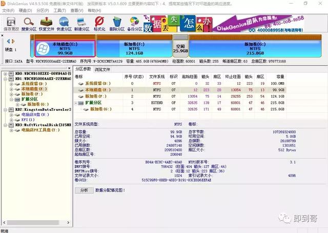
Task: Switch to the 浏览文件 tab
Action: (102, 69)
